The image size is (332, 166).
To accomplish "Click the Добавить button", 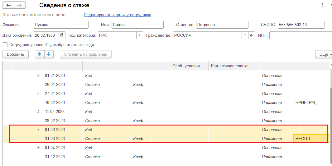I will 16,54.
